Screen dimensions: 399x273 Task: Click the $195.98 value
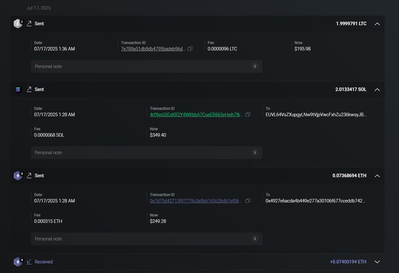303,49
